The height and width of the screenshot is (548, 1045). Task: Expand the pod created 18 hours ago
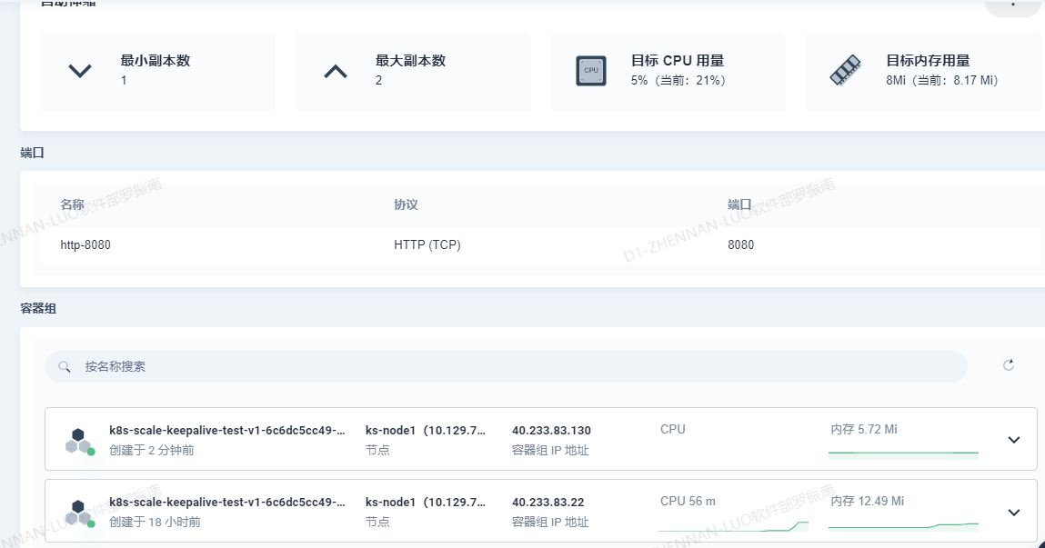1014,513
